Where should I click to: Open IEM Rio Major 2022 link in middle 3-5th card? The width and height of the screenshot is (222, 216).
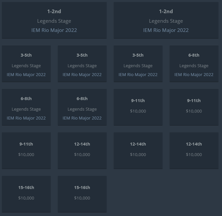tap(82, 75)
